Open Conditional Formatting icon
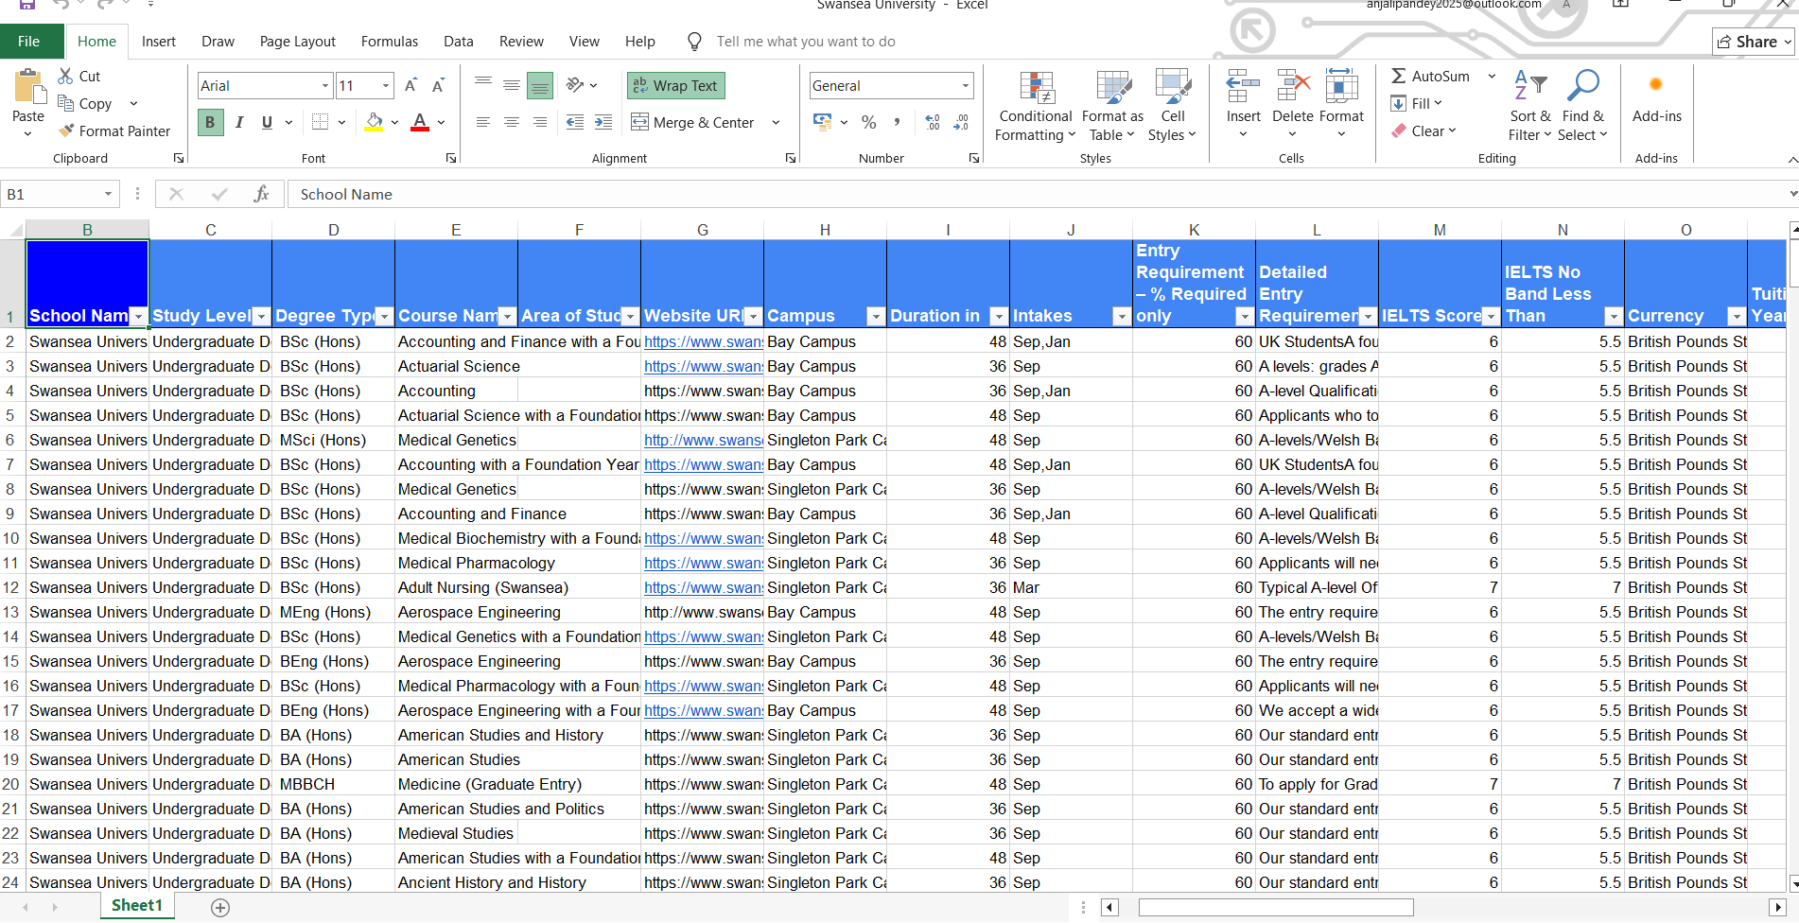This screenshot has height=923, width=1799. (x=1037, y=87)
